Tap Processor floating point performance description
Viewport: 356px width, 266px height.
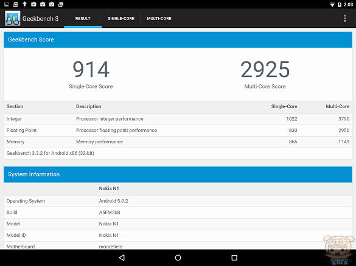pos(116,131)
